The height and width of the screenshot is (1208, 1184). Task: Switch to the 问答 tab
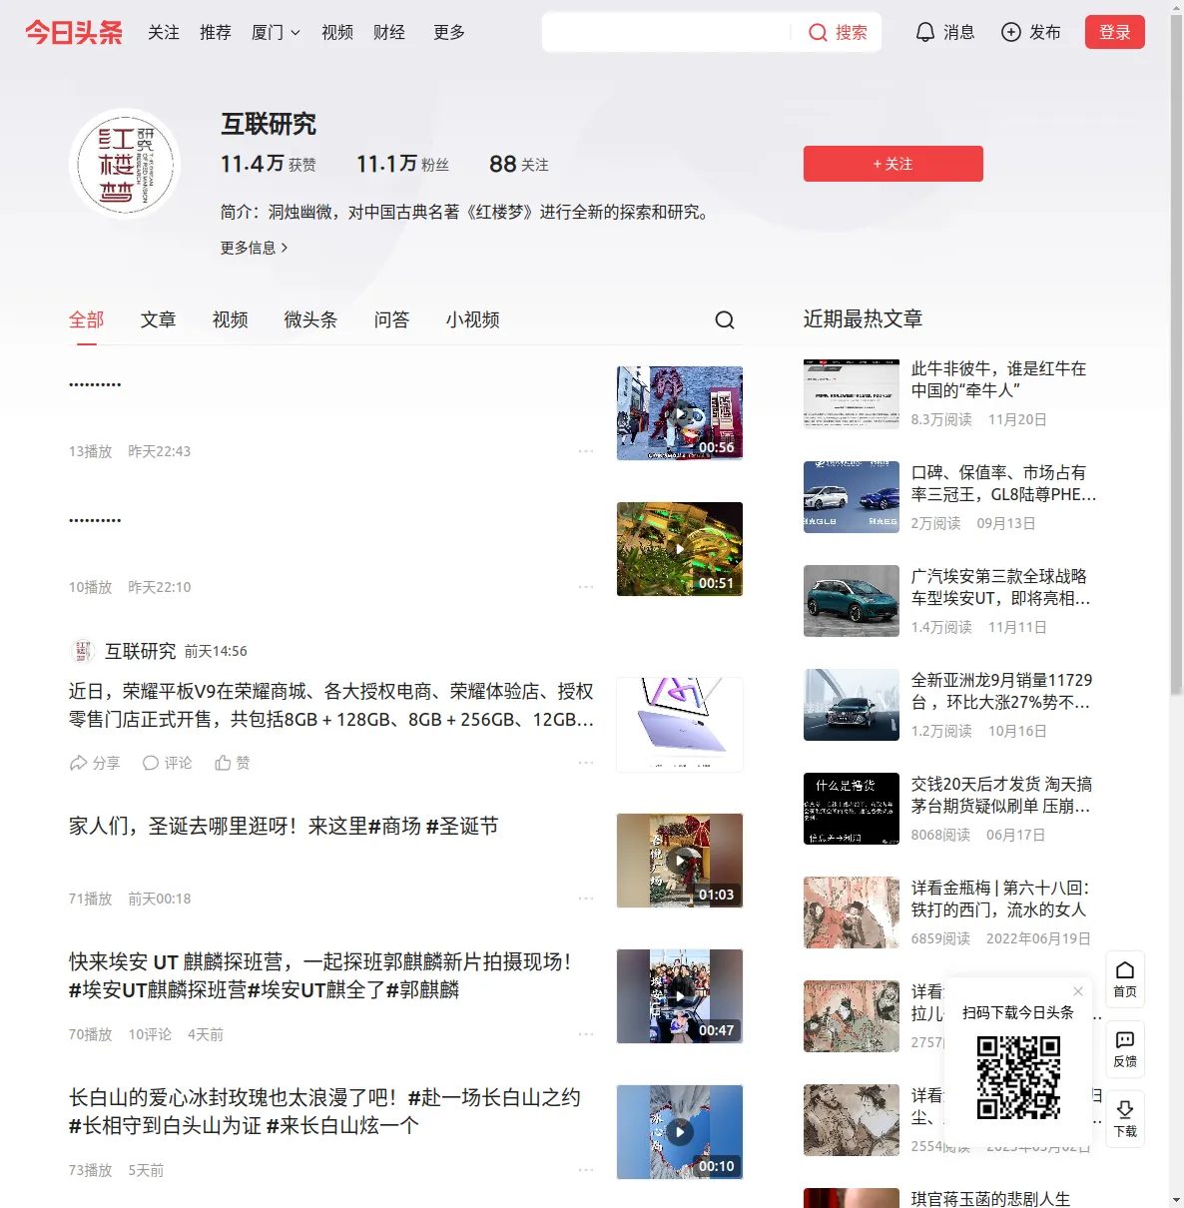click(391, 319)
